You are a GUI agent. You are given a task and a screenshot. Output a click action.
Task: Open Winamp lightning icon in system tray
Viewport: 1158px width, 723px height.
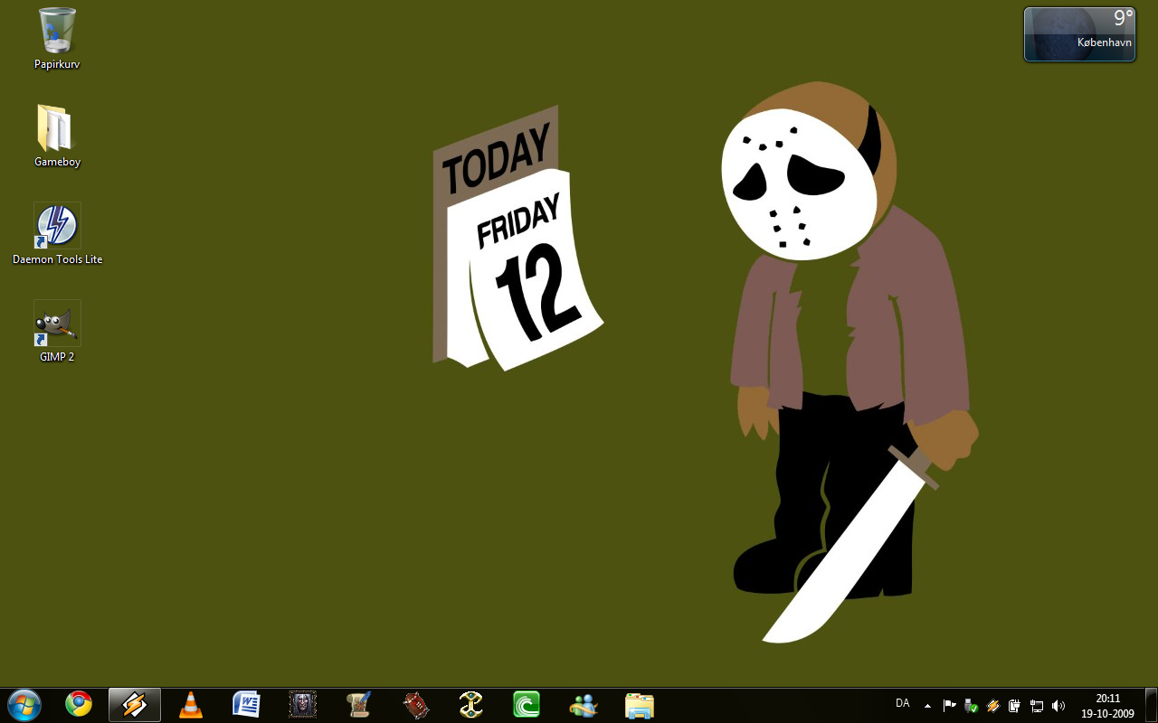993,705
